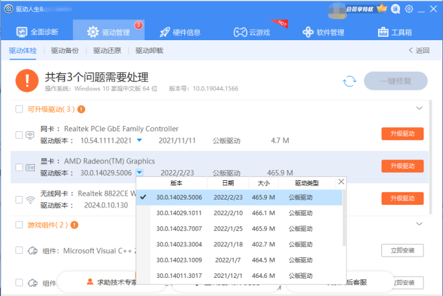Screen dimensions: 443x296
Task: Click the 驱动类型 column header
Action: (307, 183)
